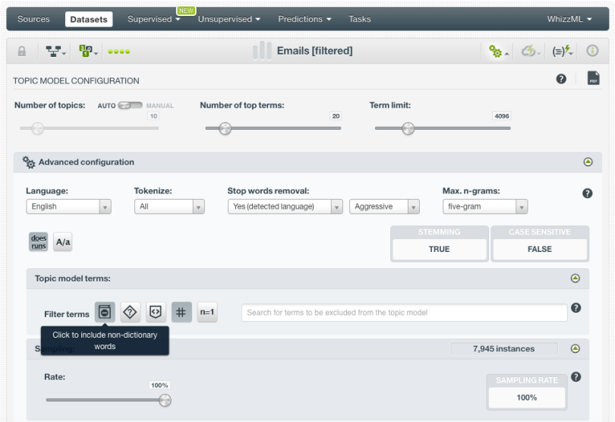Click the sampling Rate slider handle
Screen dimensions: 615x422
click(x=165, y=400)
